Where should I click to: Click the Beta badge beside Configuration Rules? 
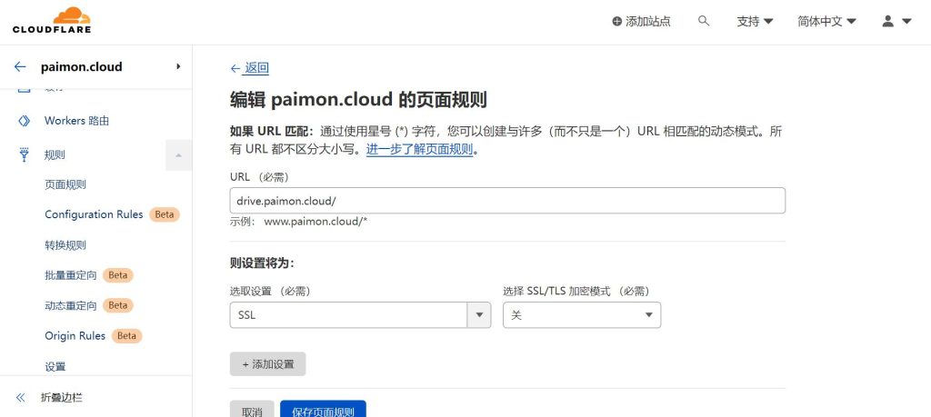click(164, 214)
